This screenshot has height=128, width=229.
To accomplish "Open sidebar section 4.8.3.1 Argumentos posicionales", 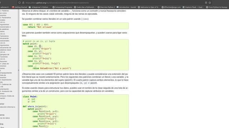I will tap(5, 27).
